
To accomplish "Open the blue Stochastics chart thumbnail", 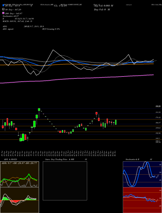I will click(142, 174).
